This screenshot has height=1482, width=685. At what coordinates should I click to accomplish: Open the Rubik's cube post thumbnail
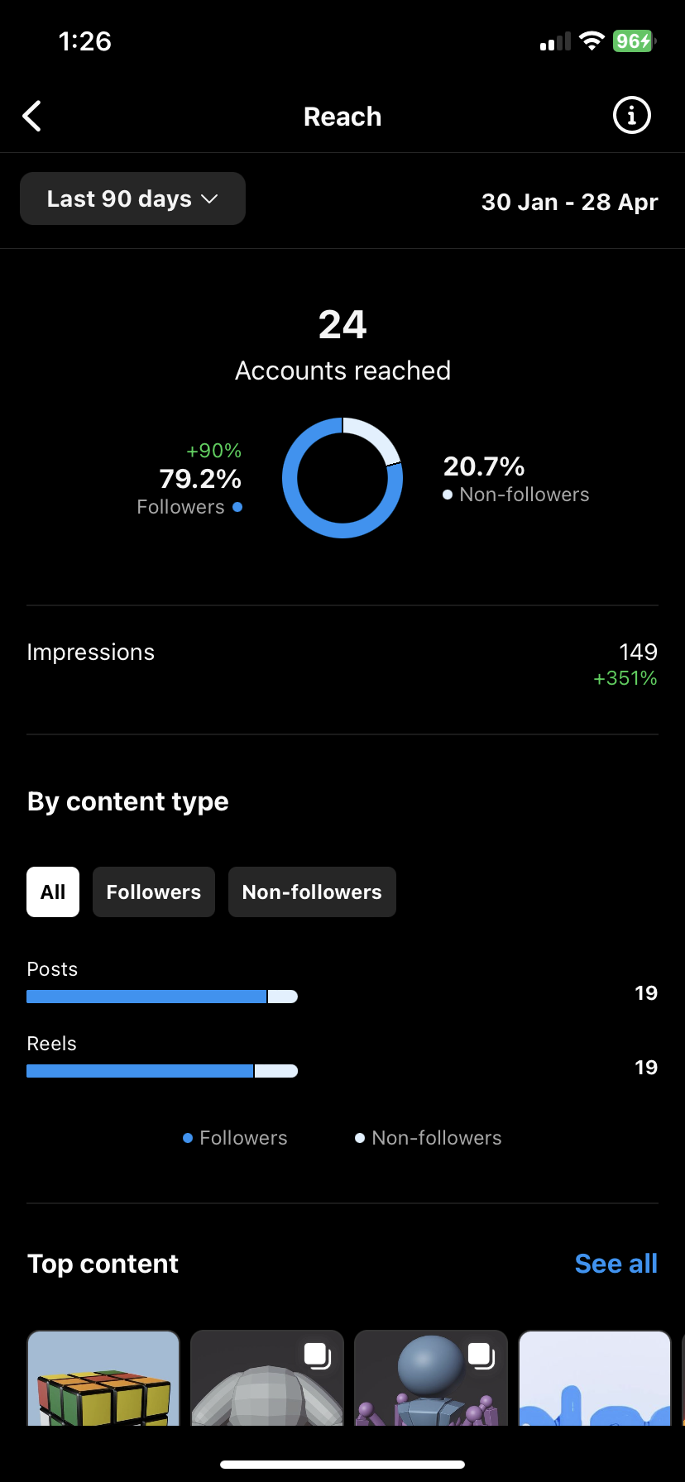pos(103,1378)
